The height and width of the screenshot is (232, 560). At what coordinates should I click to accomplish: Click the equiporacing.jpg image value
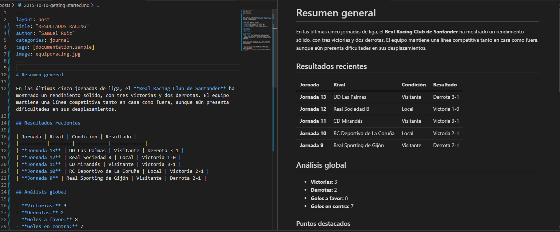(58, 54)
